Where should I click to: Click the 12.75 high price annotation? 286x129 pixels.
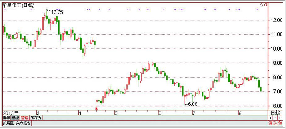(x=57, y=12)
